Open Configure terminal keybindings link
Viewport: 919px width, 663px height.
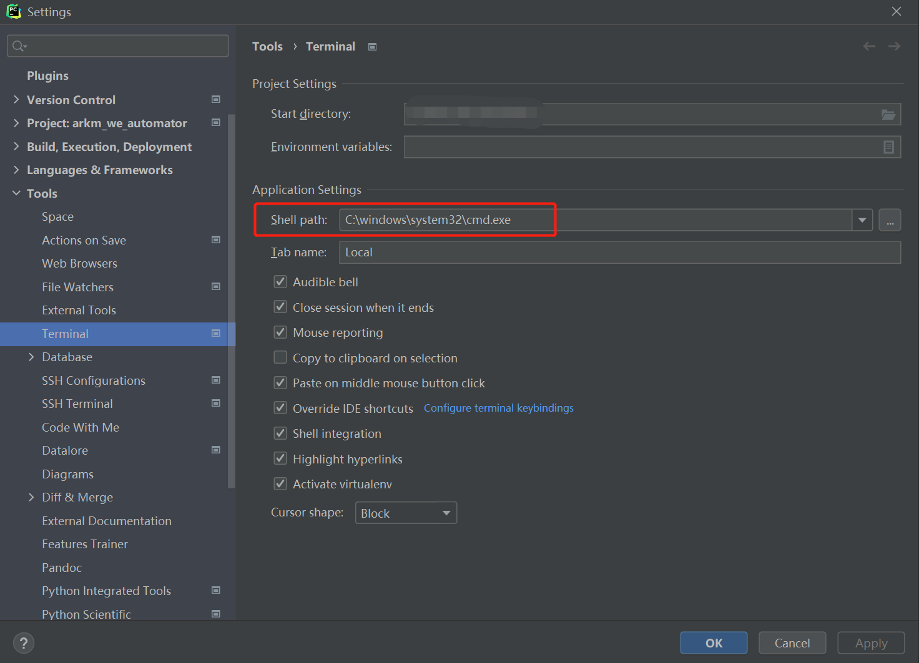point(498,408)
